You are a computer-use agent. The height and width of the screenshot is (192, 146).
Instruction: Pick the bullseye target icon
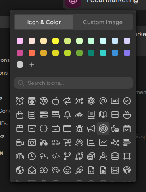(103, 129)
